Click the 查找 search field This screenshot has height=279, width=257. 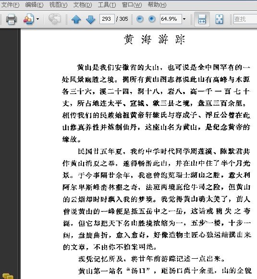(x=245, y=19)
